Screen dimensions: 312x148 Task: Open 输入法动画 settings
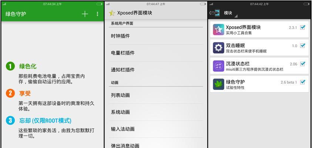[156, 129]
